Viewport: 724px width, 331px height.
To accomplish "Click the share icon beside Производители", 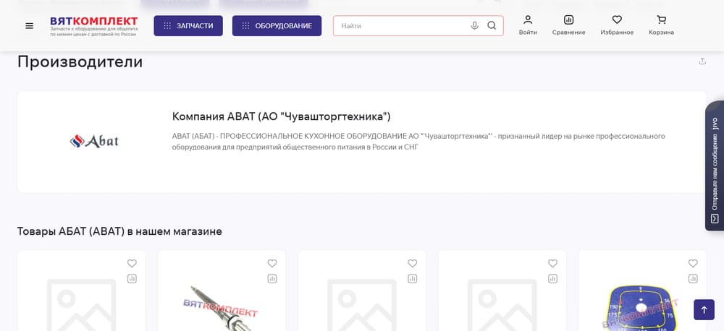I will click(702, 61).
